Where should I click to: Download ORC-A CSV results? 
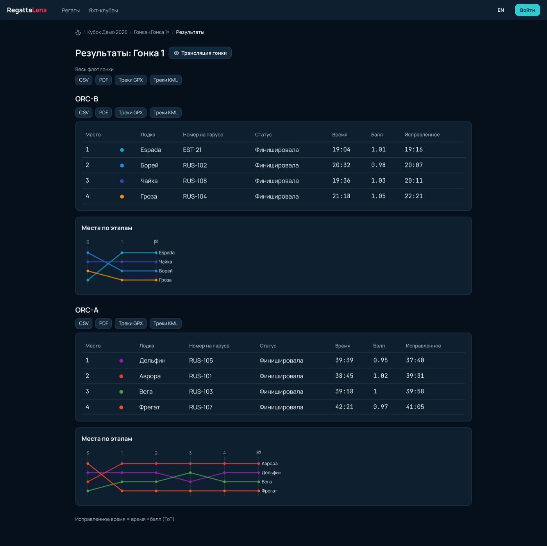click(84, 324)
